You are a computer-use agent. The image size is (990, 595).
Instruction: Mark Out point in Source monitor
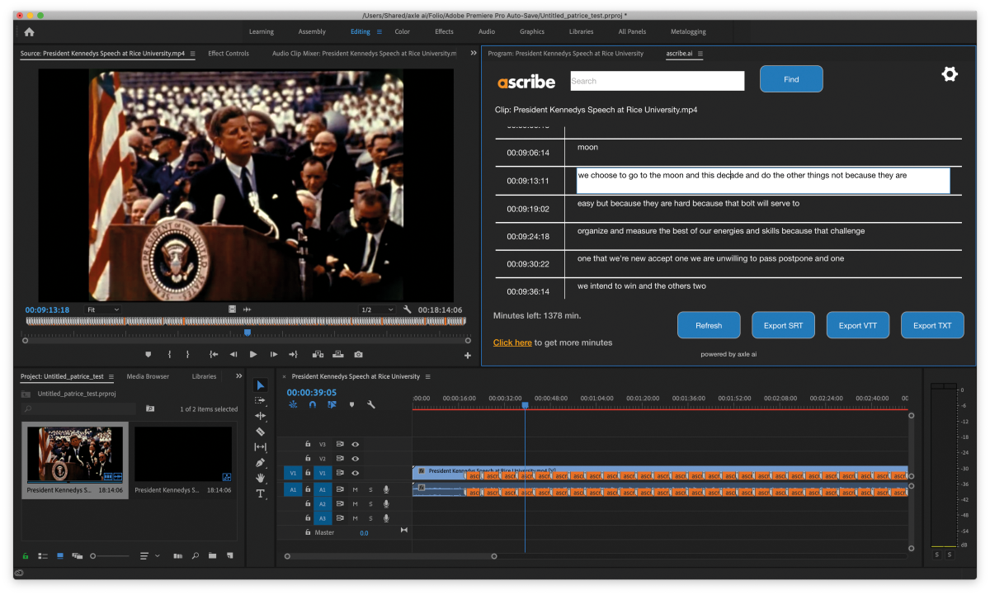pos(188,354)
